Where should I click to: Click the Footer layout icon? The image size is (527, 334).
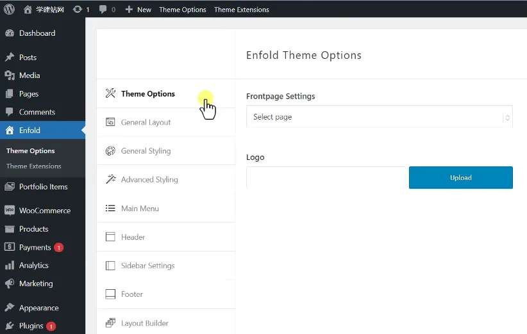point(110,294)
